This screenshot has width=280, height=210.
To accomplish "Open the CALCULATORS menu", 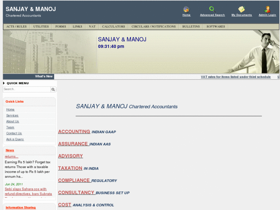I will click(114, 27).
